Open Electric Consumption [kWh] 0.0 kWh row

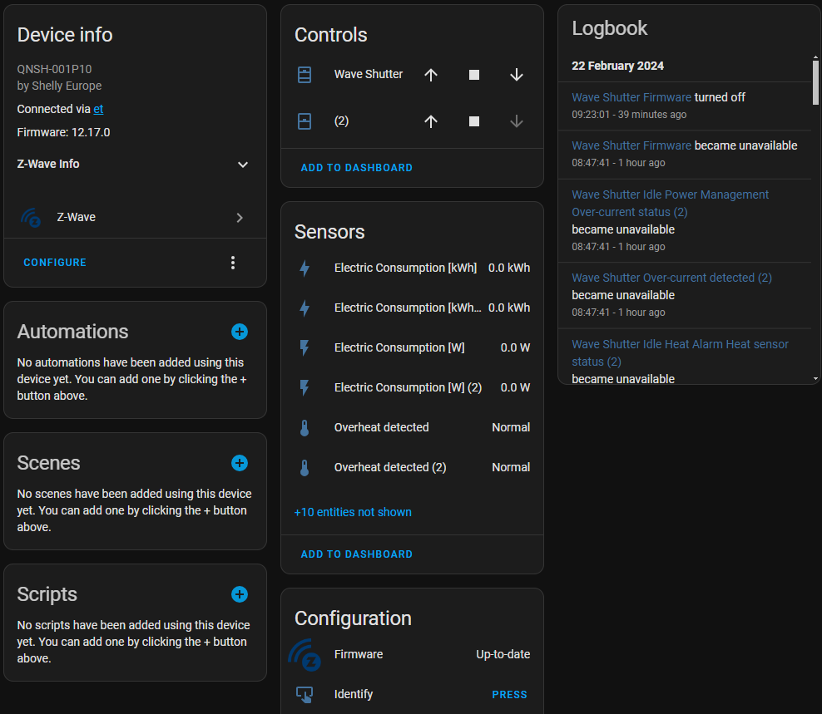click(412, 268)
